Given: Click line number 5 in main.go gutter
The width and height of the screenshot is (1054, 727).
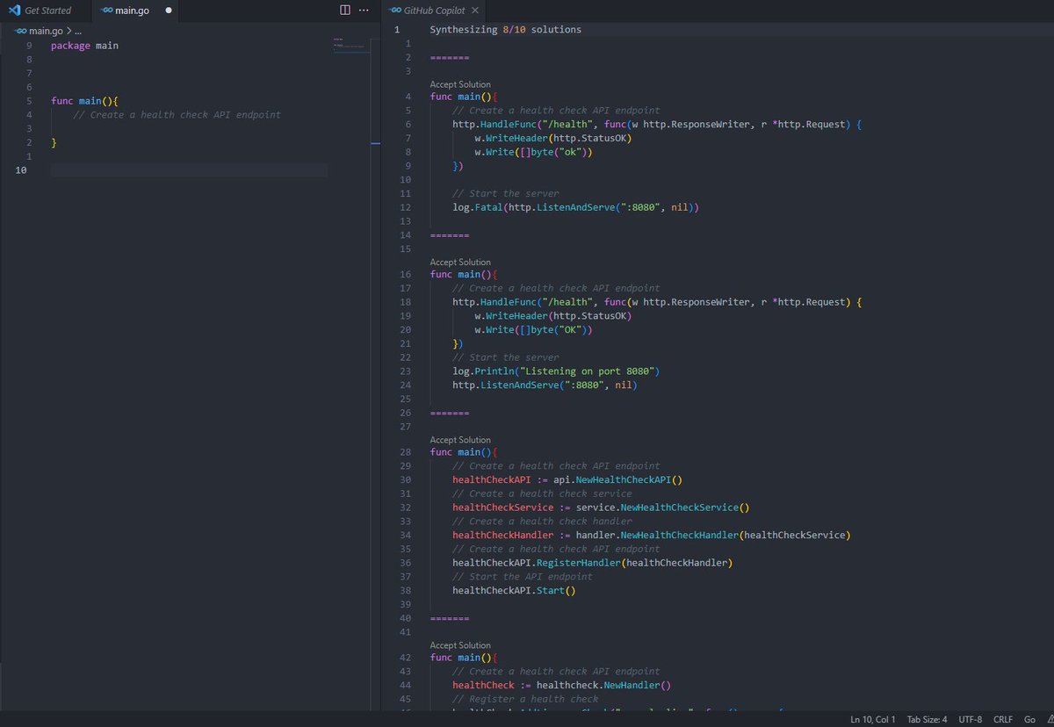Looking at the screenshot, I should point(30,101).
